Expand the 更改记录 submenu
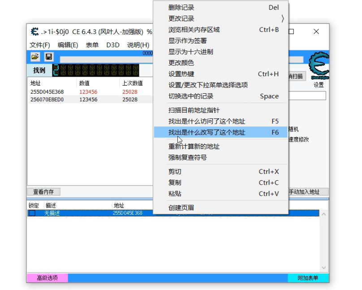Screen dimensions: 362x290 [x=221, y=18]
